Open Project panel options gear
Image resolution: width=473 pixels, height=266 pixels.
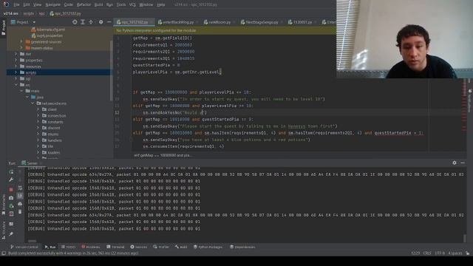point(101,22)
